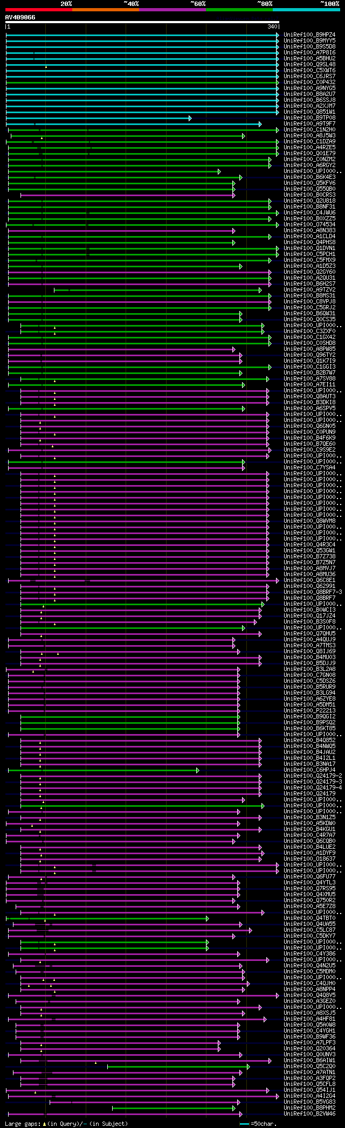
Task: Select the UniRef100_A4RZE5 label
Action: click(309, 147)
